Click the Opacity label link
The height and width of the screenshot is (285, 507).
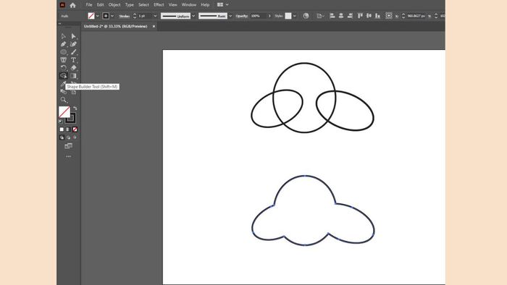coord(241,16)
